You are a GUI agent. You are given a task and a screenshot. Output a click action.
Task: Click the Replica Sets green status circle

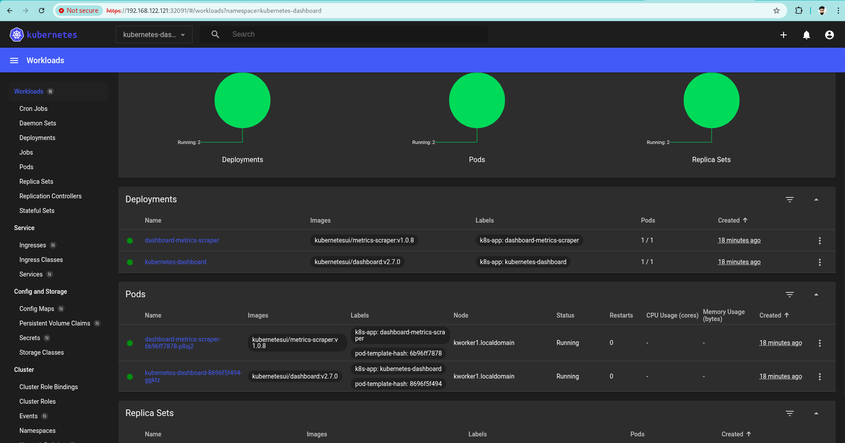pyautogui.click(x=711, y=100)
